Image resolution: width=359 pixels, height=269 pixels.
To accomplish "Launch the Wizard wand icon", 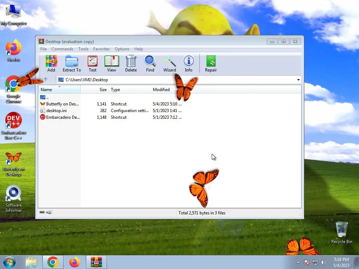I will [x=170, y=64].
